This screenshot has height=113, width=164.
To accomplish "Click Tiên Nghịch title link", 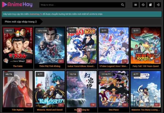I will 18,110.
